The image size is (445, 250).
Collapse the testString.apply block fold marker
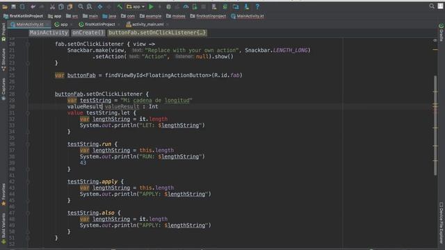coord(28,181)
